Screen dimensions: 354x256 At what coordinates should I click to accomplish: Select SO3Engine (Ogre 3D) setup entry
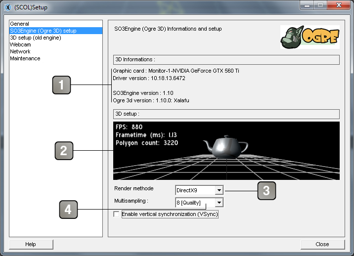click(56, 31)
